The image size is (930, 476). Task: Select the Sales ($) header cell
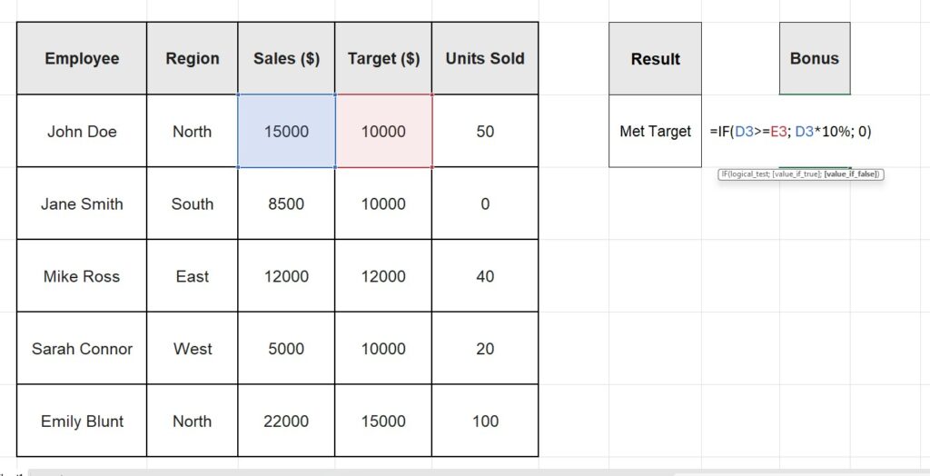point(286,59)
